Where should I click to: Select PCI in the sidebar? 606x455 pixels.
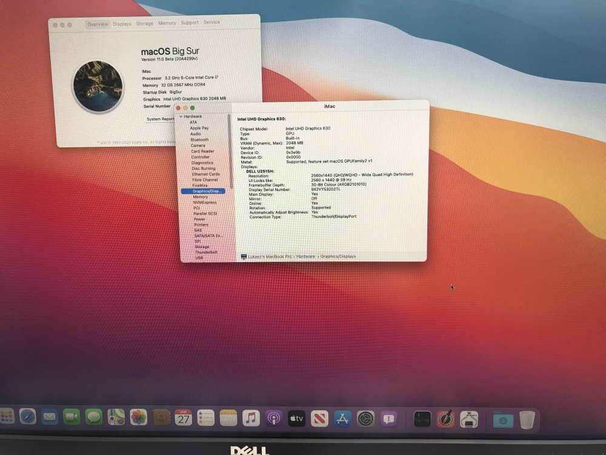(x=197, y=207)
